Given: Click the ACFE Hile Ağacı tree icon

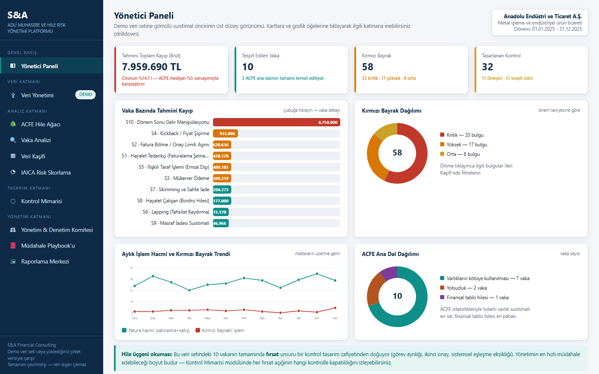Looking at the screenshot, I should tap(13, 124).
